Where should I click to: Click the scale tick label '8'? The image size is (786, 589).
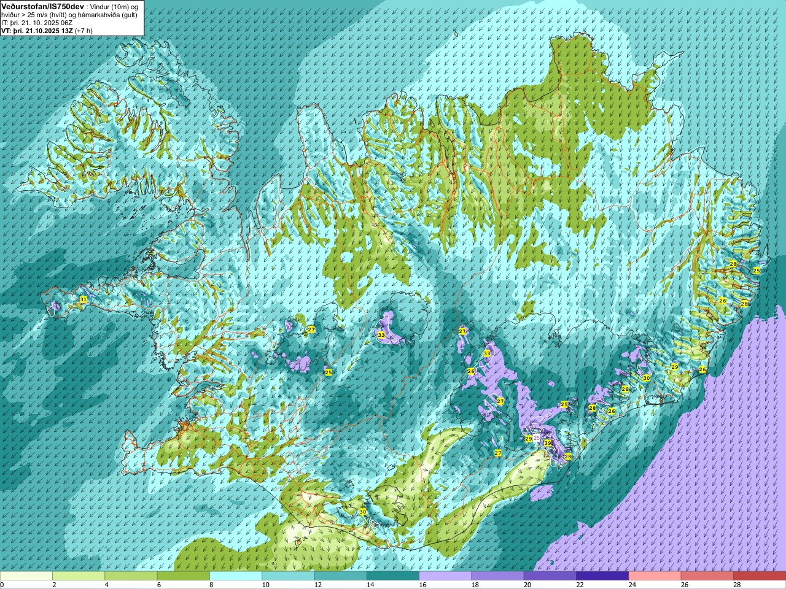pyautogui.click(x=211, y=585)
